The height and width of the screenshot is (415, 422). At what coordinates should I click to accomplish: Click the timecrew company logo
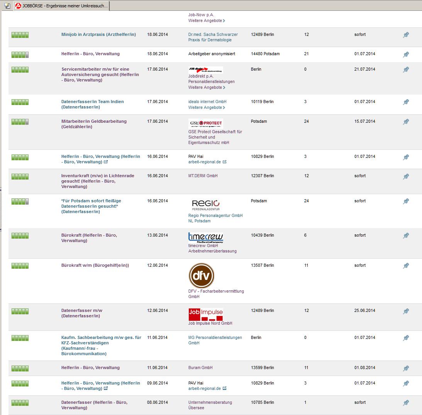pyautogui.click(x=205, y=237)
